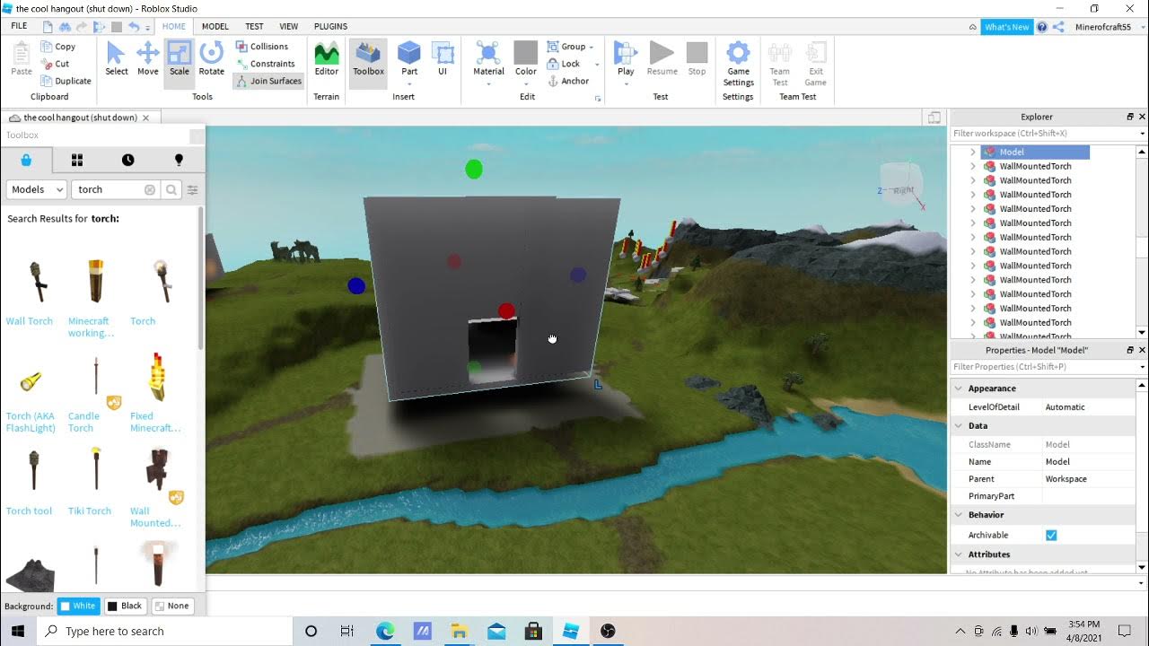Click the What's New button
The height and width of the screenshot is (646, 1149).
tap(1006, 27)
